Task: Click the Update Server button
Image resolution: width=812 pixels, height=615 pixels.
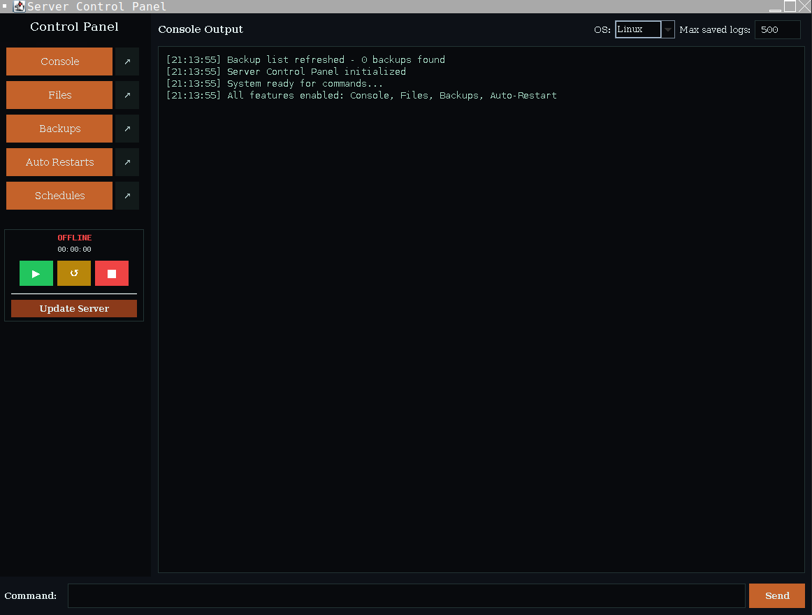Action: (73, 308)
